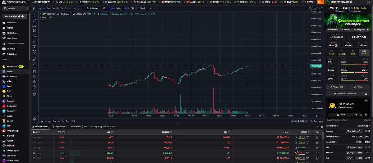Click the add-symbol compare plus icon
Screen dimensions: 373x163
click(33, 8)
